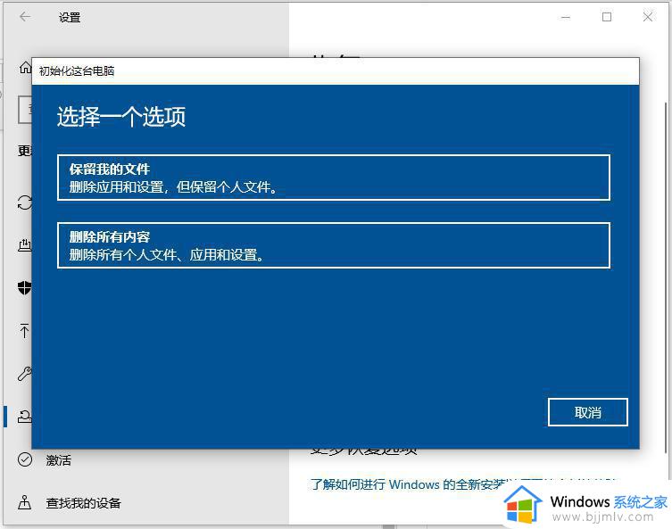The width and height of the screenshot is (672, 529).
Task: Open link about Windows 全新安装
Action: pyautogui.click(x=407, y=485)
